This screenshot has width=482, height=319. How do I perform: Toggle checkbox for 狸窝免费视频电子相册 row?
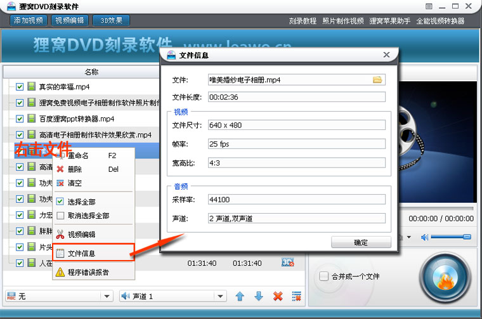tap(20, 103)
